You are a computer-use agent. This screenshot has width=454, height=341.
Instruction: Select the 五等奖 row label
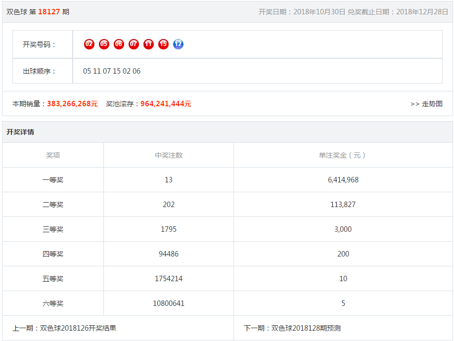click(x=53, y=279)
